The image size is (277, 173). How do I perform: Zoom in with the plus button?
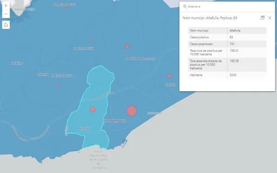(6, 6)
